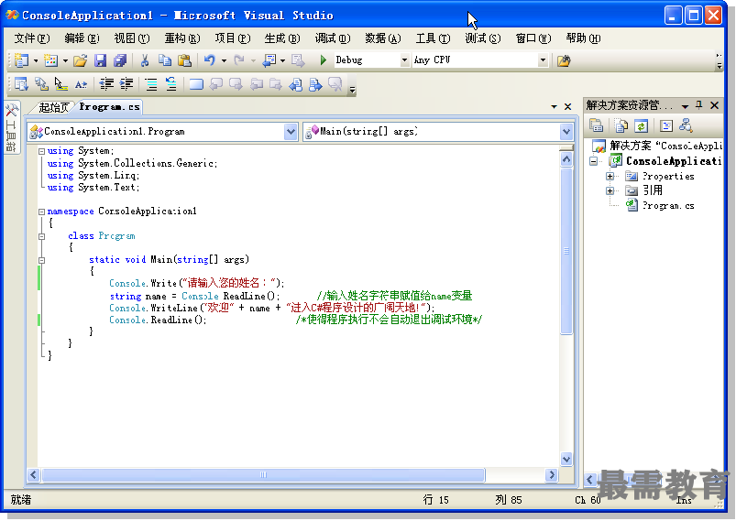The height and width of the screenshot is (521, 736).
Task: Open the Toolbox side panel tab
Action: coord(11,127)
